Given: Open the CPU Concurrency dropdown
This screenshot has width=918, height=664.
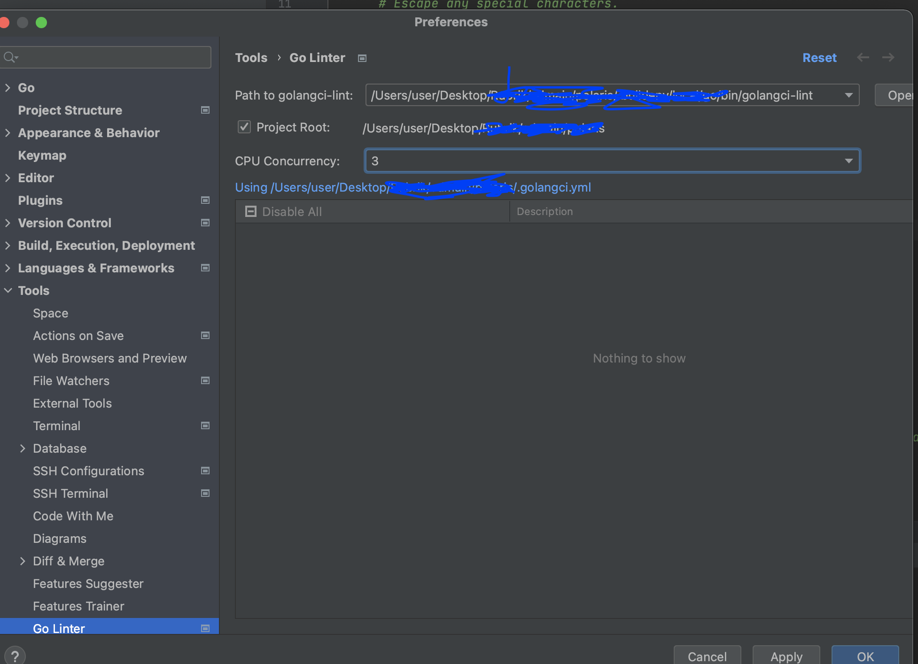Looking at the screenshot, I should tap(848, 161).
